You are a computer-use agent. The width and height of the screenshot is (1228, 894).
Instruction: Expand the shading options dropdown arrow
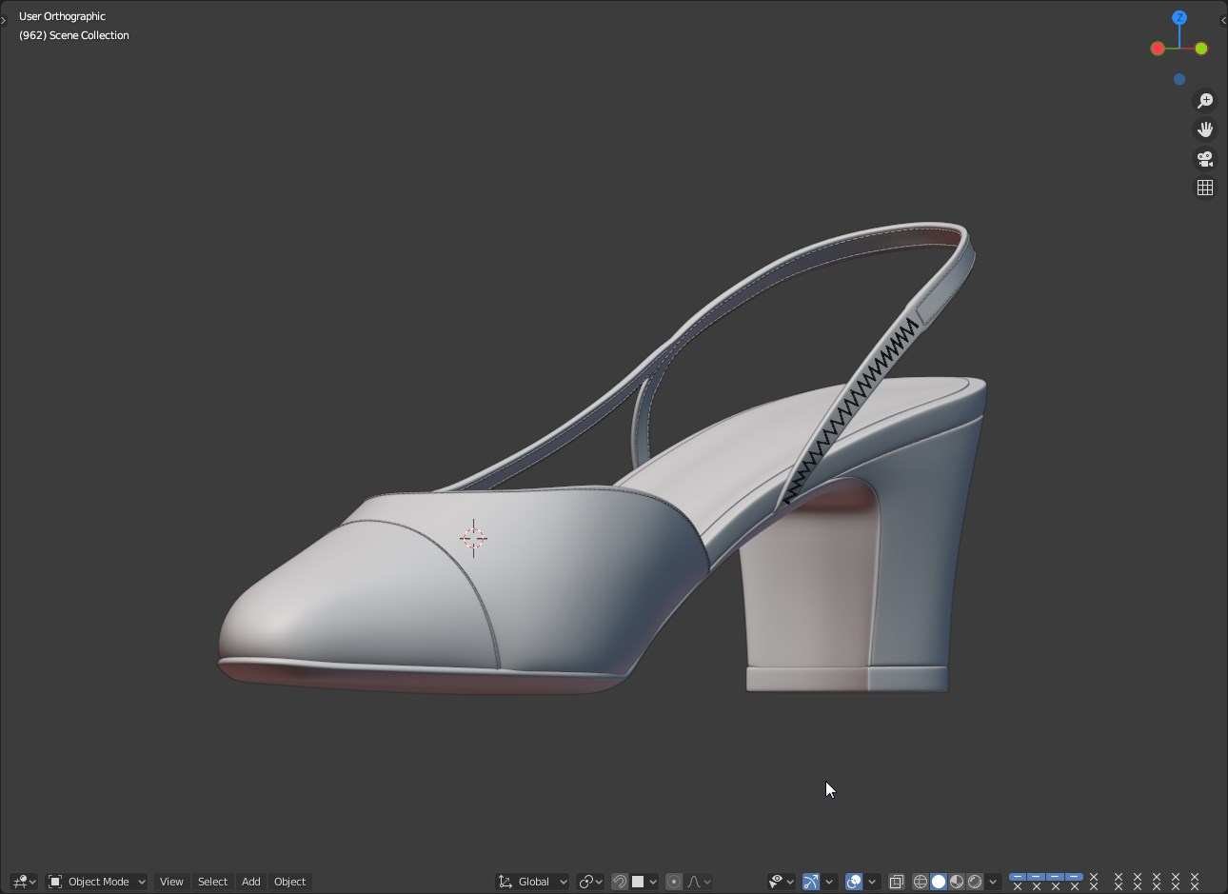[993, 882]
